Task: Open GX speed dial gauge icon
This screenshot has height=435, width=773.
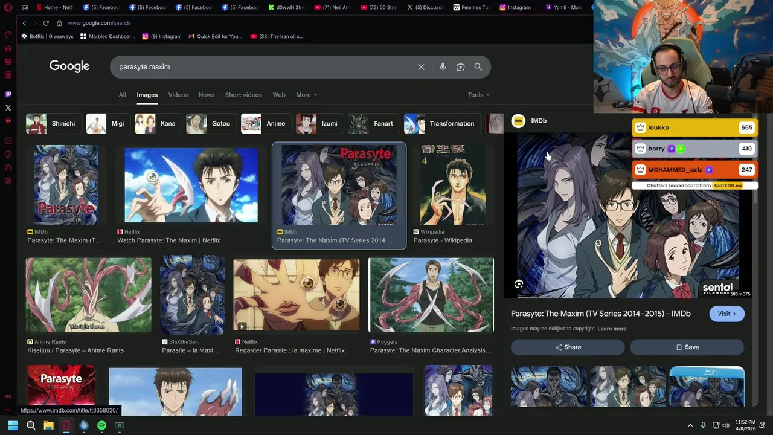Action: pyautogui.click(x=8, y=35)
